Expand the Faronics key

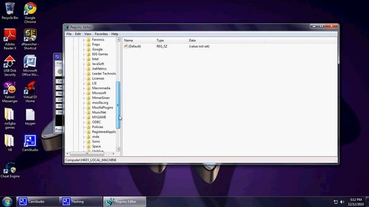[84, 40]
